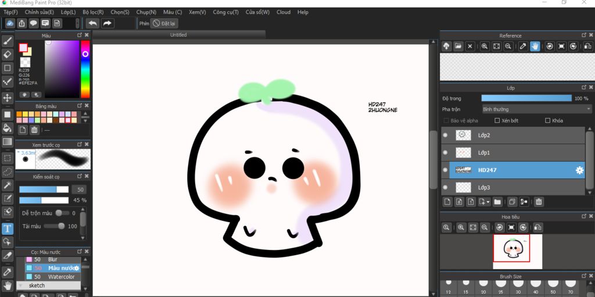Click the cloud save icon in top toolbar
Screen dimensions: 595x297
10,24
